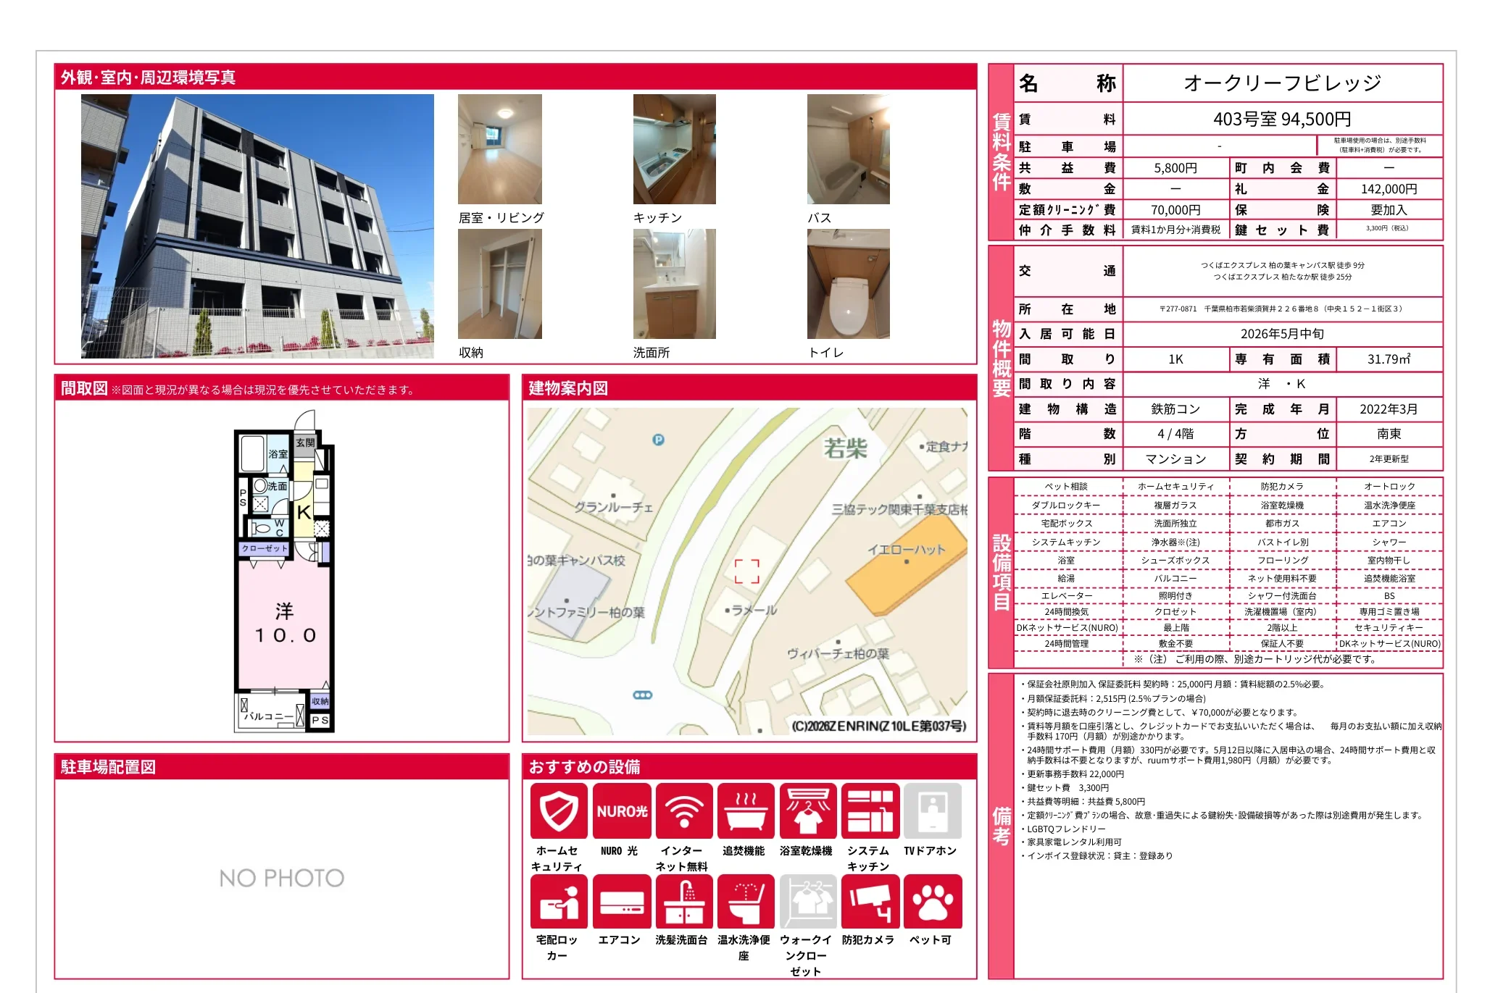Click the warm-water toilet seat icon
Image resolution: width=1490 pixels, height=993 pixels.
pyautogui.click(x=746, y=901)
